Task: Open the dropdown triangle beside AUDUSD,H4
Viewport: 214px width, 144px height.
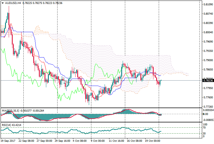Action: click(x=3, y=3)
